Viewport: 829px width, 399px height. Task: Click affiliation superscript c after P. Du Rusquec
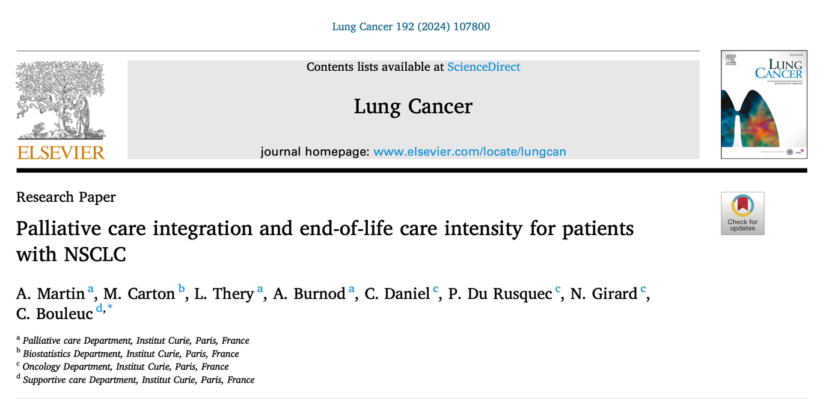coord(558,289)
